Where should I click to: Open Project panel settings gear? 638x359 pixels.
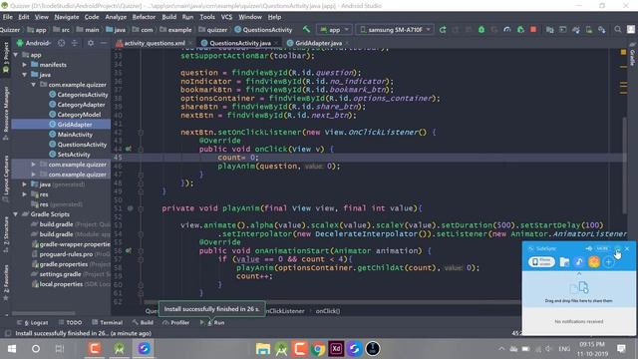[x=91, y=43]
